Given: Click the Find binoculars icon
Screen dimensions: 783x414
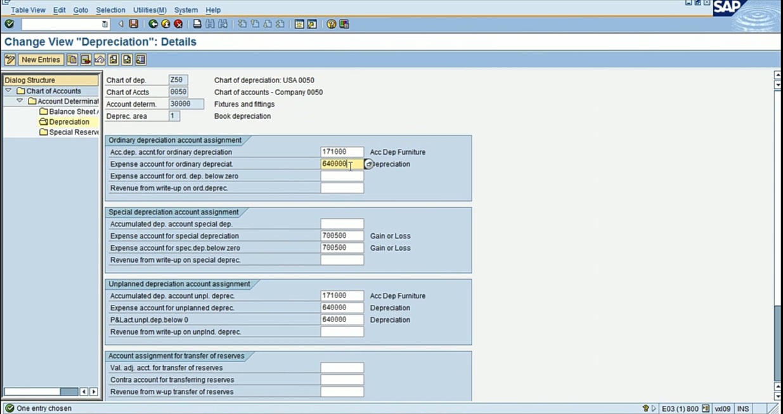Looking at the screenshot, I should pyautogui.click(x=210, y=24).
